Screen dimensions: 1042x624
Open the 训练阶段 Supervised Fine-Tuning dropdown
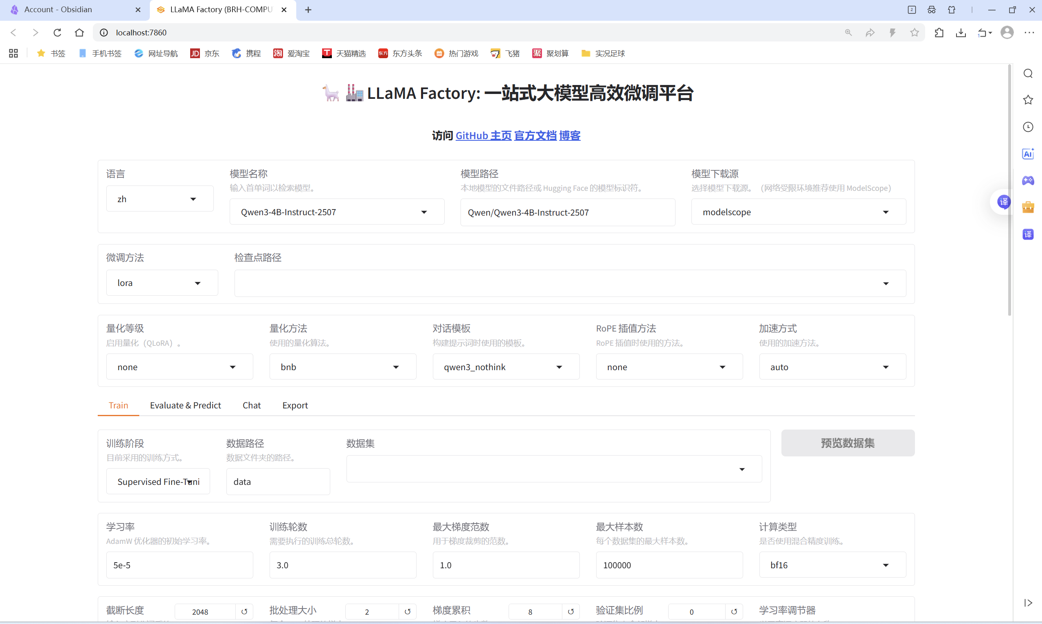(158, 482)
